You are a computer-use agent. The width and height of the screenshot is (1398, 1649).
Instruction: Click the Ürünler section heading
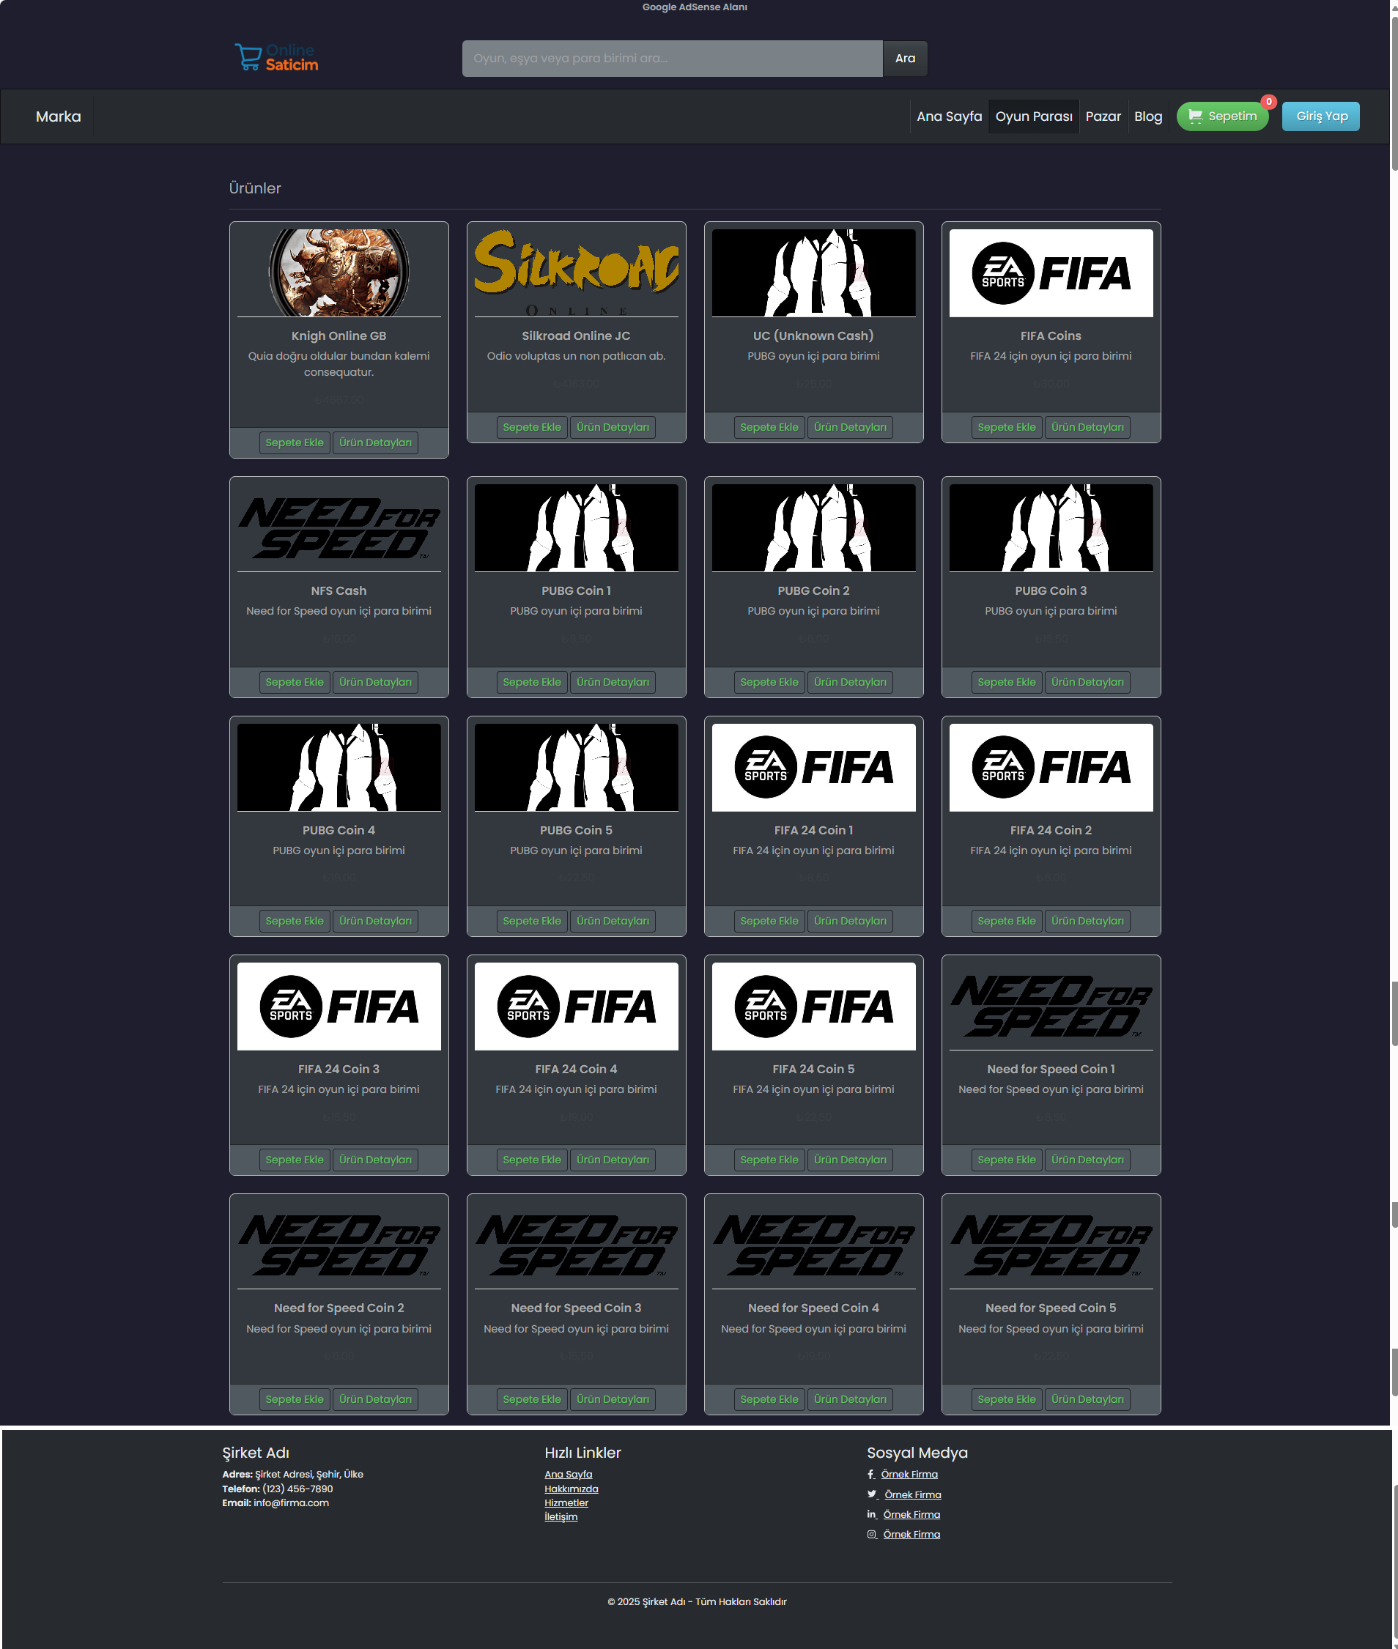point(255,188)
